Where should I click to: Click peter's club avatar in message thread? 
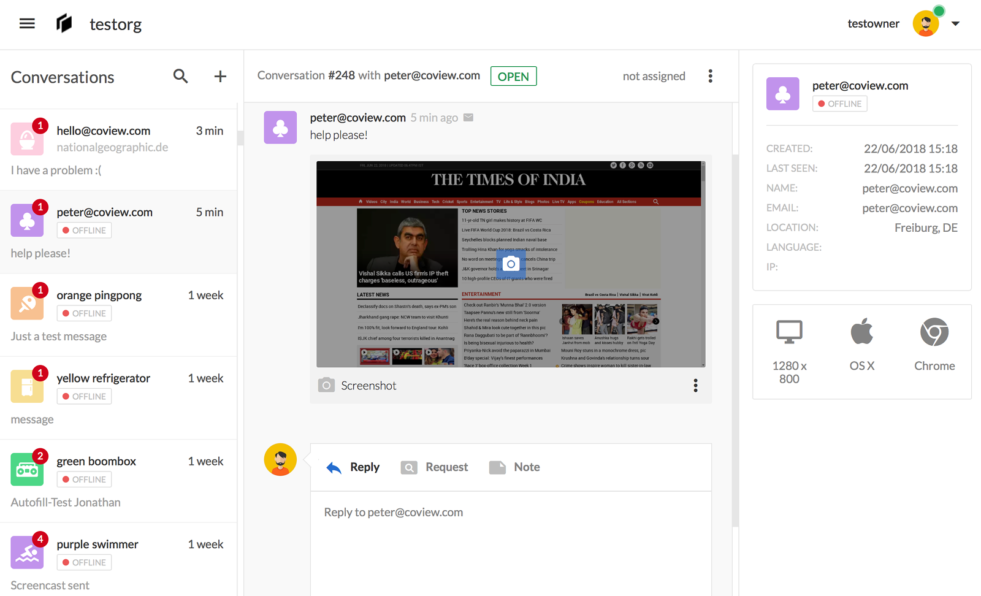pos(280,128)
